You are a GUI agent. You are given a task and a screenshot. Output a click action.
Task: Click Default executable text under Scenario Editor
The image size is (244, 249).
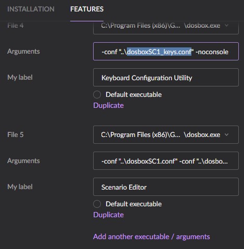pos(134,204)
